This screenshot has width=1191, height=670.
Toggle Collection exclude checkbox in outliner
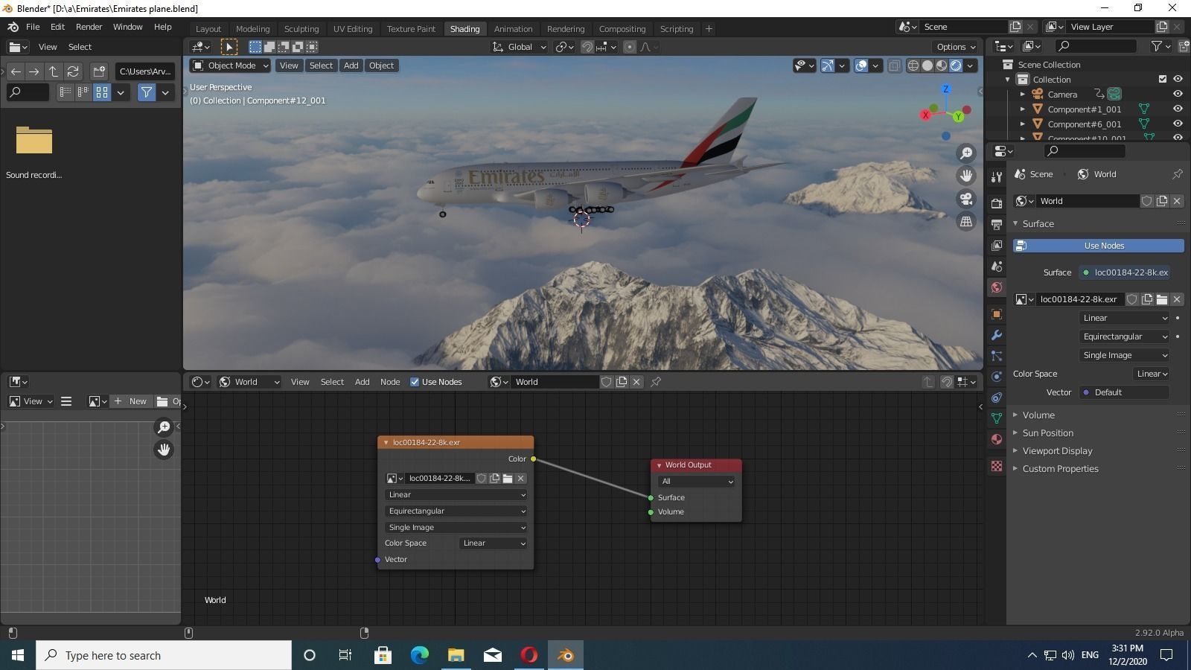click(x=1163, y=79)
